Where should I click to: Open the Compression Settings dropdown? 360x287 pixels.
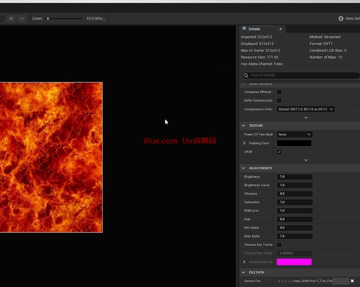coord(305,109)
